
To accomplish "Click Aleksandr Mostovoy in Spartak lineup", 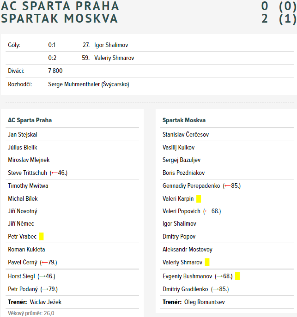I will 187,249.
